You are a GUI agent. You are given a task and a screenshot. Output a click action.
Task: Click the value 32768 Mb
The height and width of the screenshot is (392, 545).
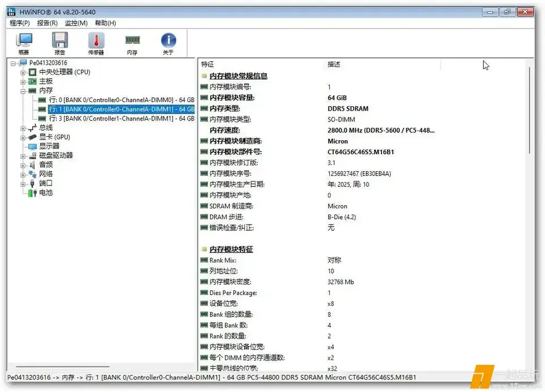(341, 282)
